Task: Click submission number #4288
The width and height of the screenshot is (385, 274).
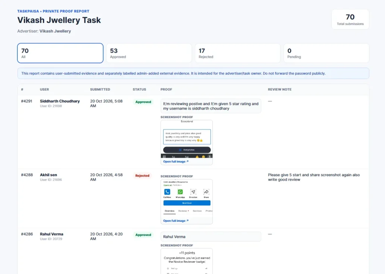Action: tap(27, 175)
